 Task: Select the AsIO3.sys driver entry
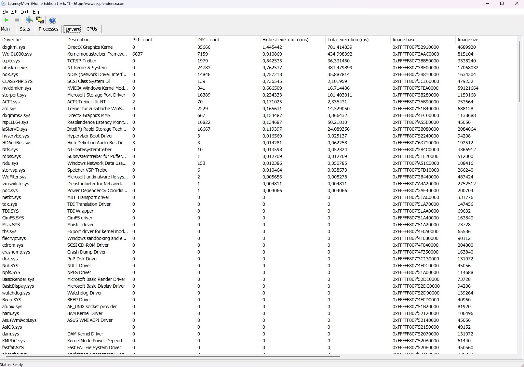coord(12,327)
